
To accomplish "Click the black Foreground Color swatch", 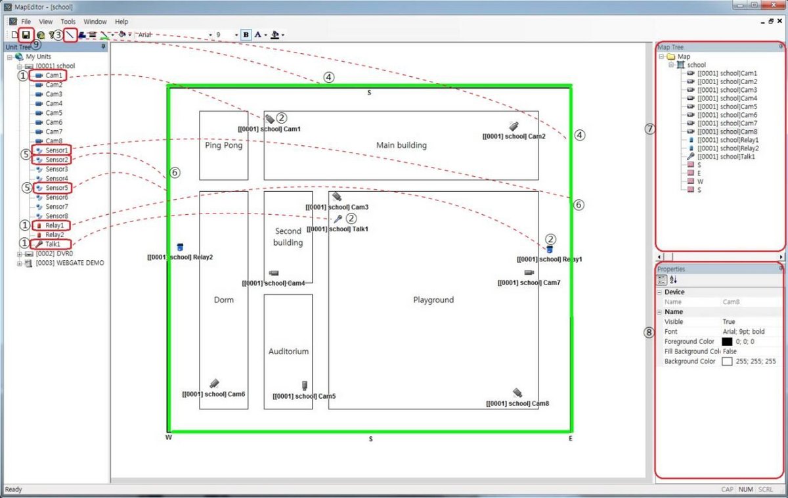I will coord(727,342).
